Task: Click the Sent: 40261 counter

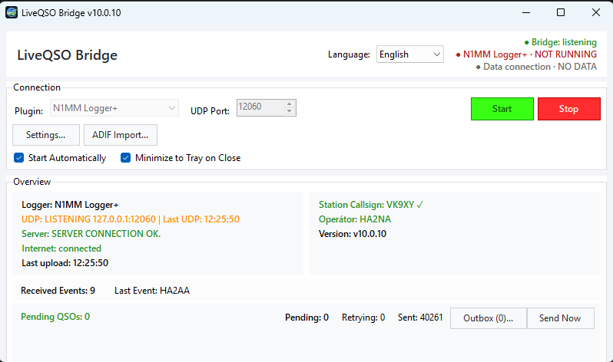Action: coord(420,318)
